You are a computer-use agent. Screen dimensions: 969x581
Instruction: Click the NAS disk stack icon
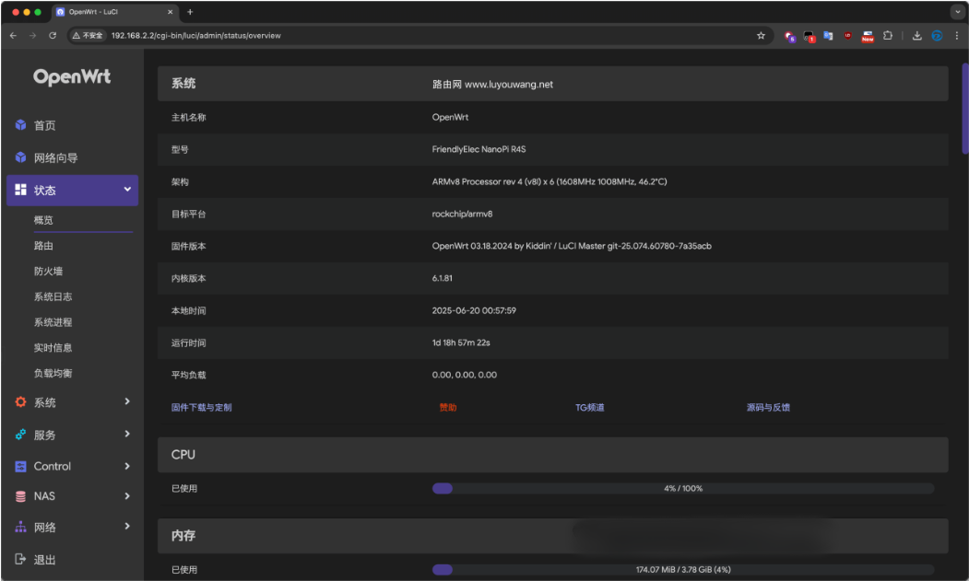pyautogui.click(x=20, y=496)
